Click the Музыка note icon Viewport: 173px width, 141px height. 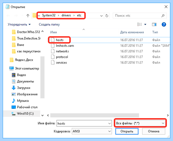pyautogui.click(x=14, y=101)
